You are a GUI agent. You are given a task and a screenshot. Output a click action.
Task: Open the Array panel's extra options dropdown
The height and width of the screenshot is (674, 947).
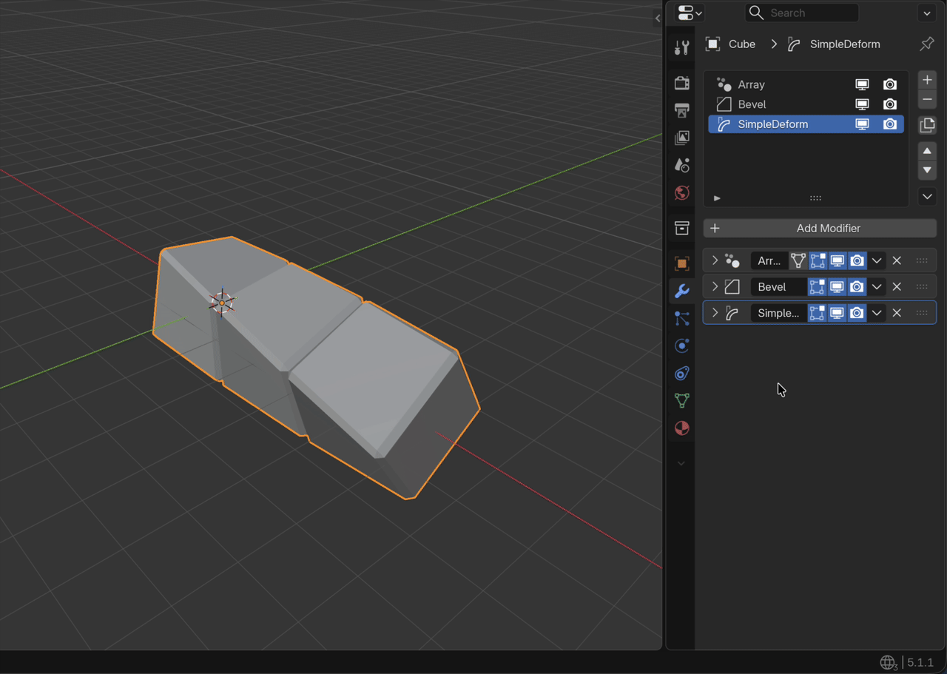pos(877,260)
